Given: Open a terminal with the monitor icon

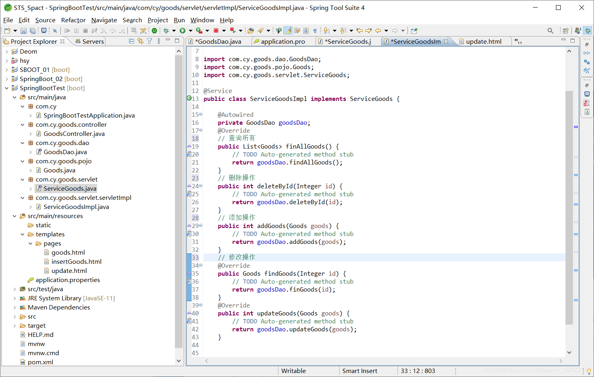Looking at the screenshot, I should [44, 31].
